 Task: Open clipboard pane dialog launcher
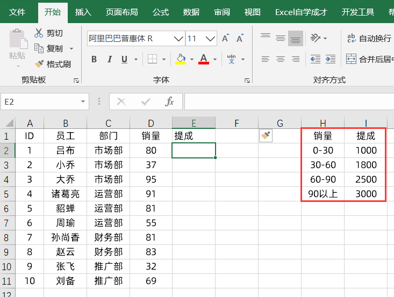(76, 81)
